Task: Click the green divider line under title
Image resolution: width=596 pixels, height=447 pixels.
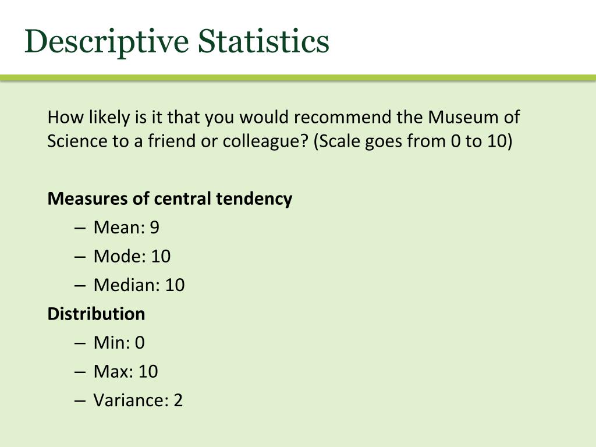Action: pos(298,78)
